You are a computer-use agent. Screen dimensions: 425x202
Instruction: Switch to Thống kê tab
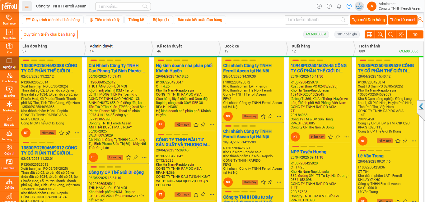[x=136, y=20]
